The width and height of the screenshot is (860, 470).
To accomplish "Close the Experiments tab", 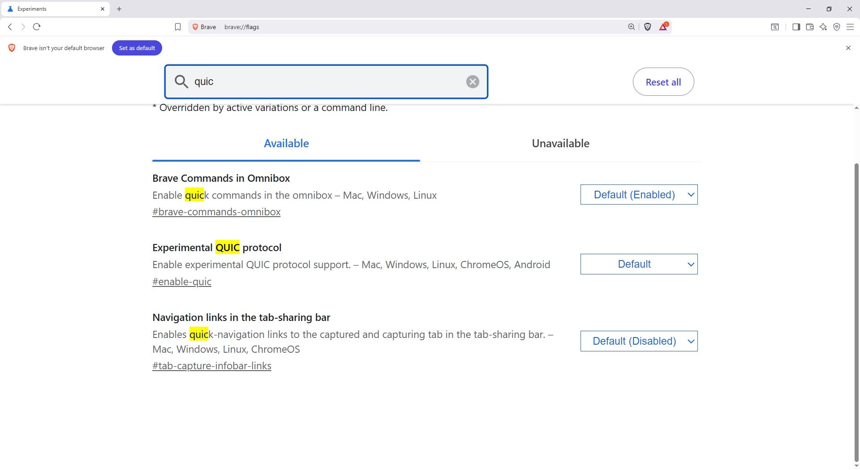I will (103, 9).
